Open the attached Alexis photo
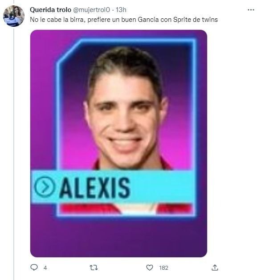The width and height of the screenshot is (261, 280). 118,144
